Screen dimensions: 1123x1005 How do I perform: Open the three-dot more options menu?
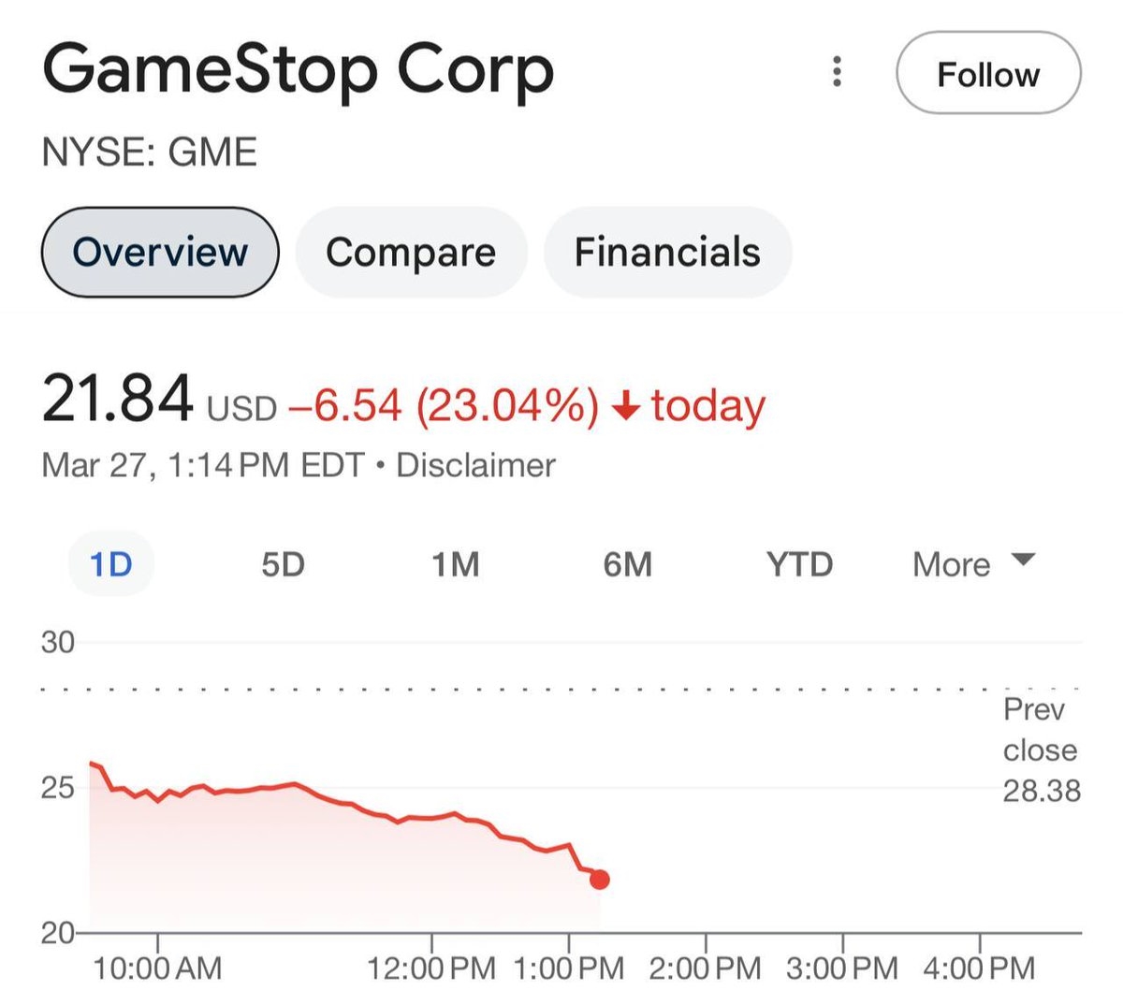point(837,72)
